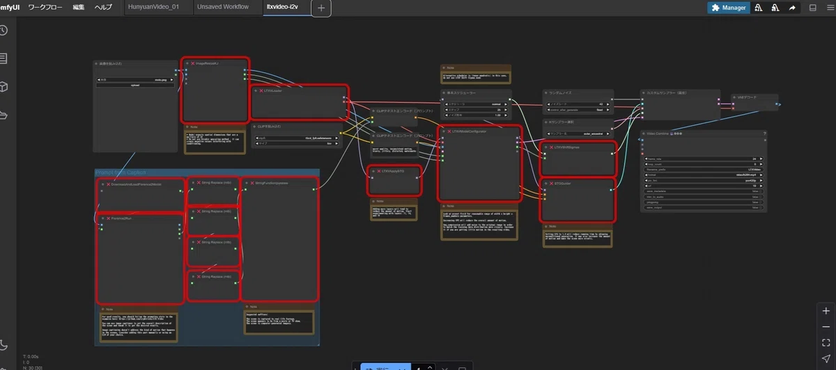
Task: Click negative prompt text starting worst quality
Action: click(395, 150)
